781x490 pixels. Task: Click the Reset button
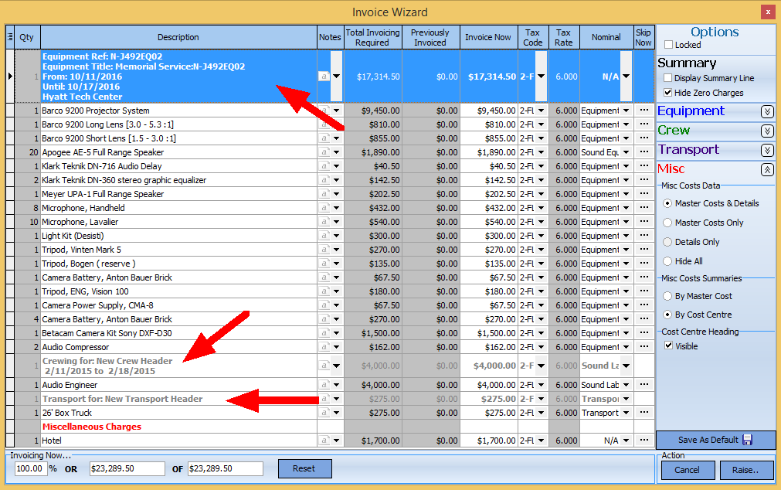point(304,468)
